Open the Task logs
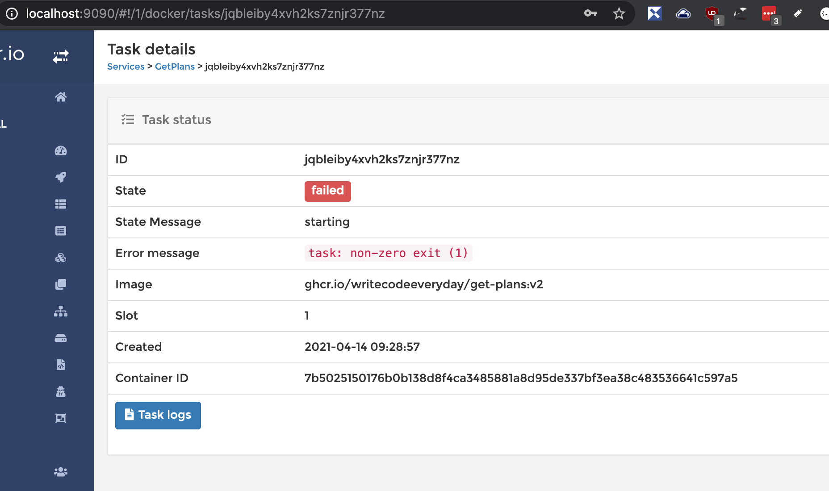Image resolution: width=829 pixels, height=491 pixels. (158, 415)
